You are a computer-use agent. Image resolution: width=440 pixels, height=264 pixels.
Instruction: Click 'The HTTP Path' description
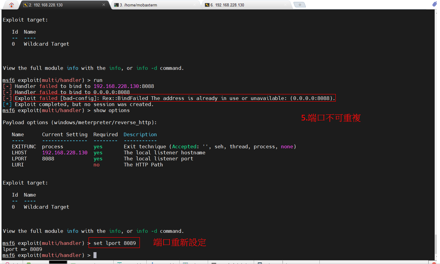click(143, 165)
